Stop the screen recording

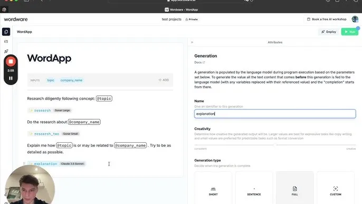[11, 61]
